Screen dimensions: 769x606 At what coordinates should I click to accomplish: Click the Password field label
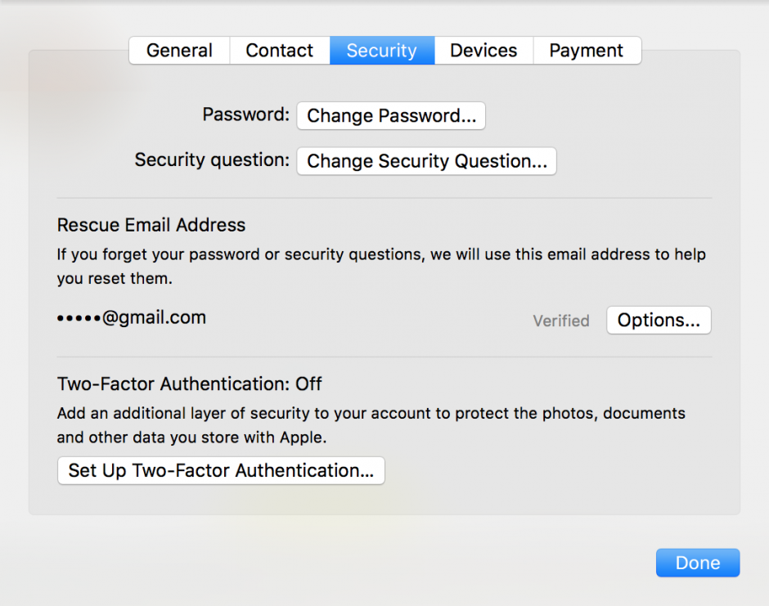pos(245,115)
